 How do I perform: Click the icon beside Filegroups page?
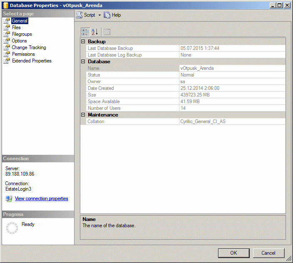point(7,34)
